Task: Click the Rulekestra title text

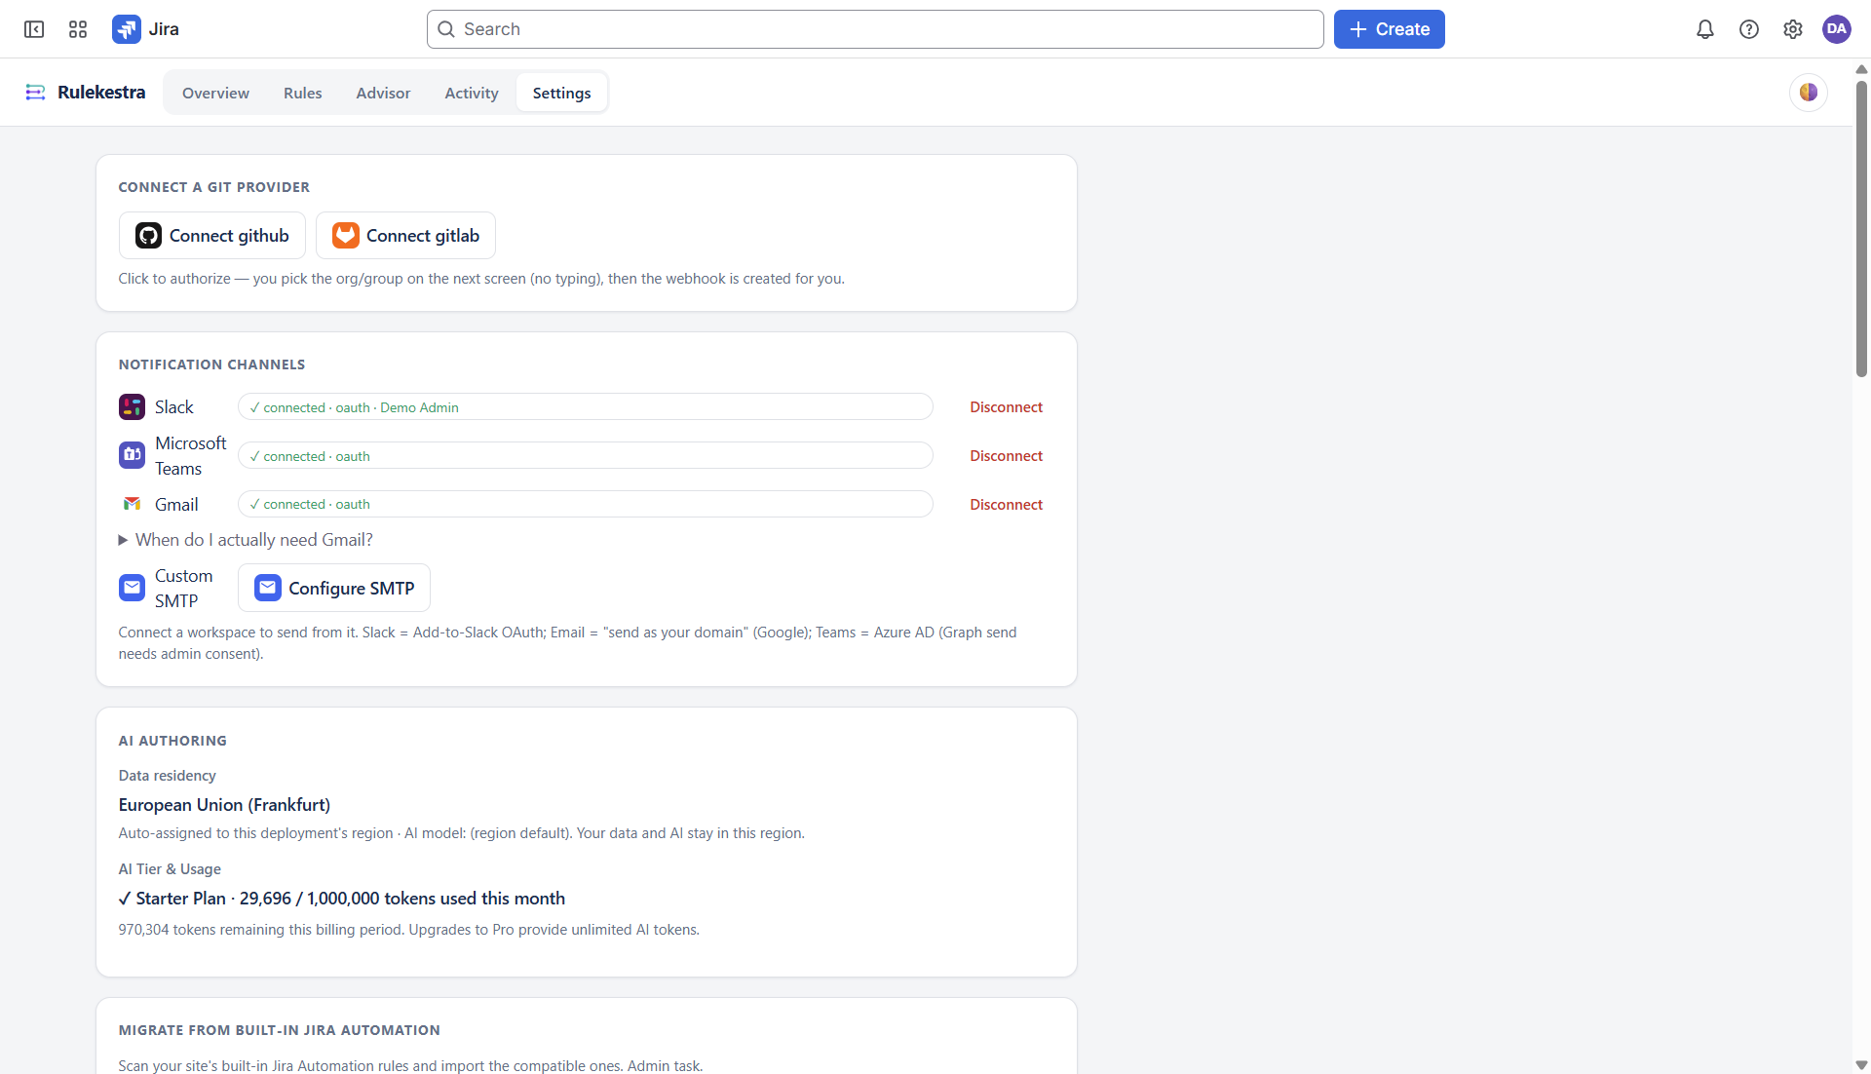Action: pos(101,93)
